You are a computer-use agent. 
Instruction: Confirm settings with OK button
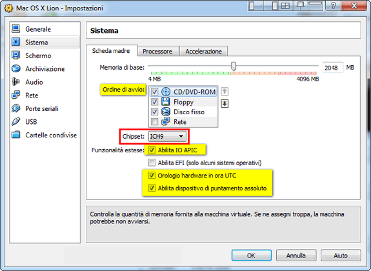pos(251,256)
